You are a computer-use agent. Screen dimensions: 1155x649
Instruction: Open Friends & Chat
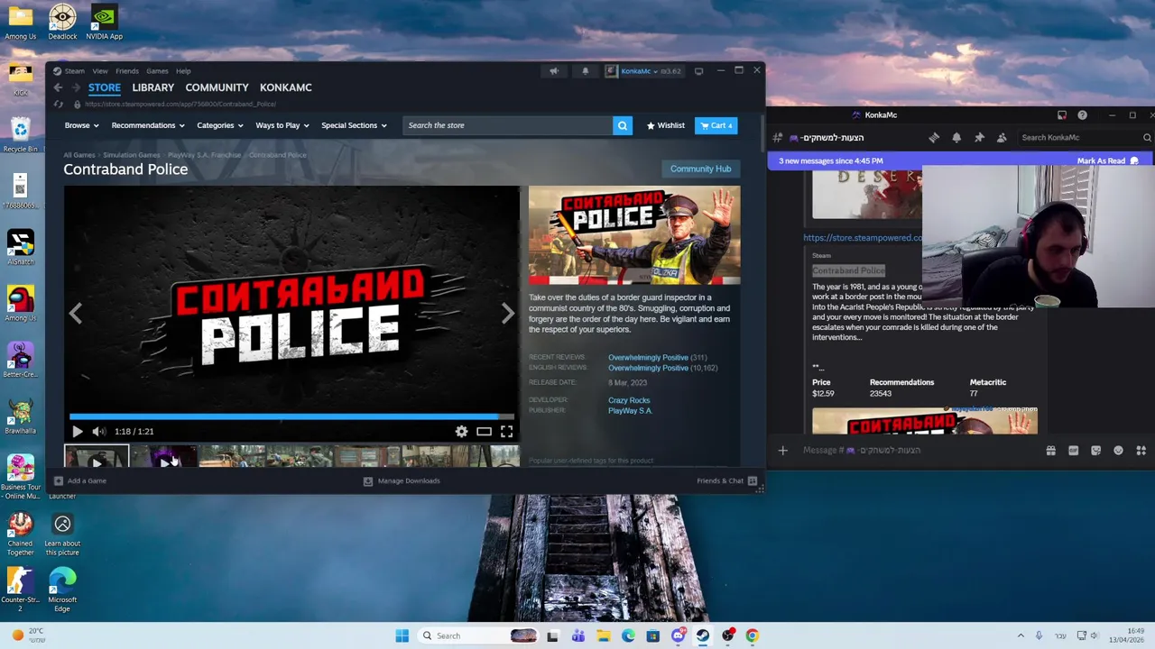pyautogui.click(x=727, y=481)
